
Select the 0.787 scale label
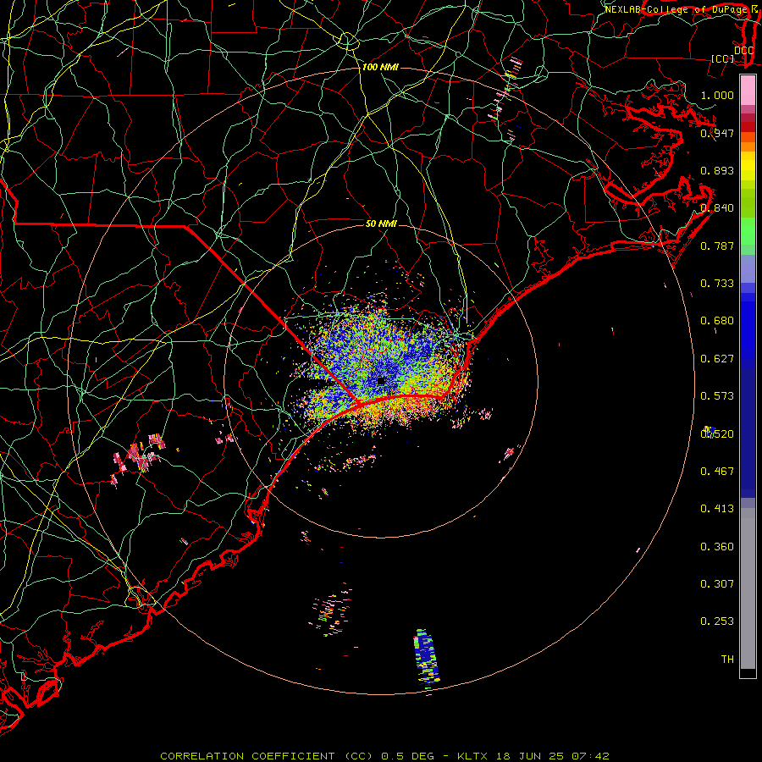click(x=717, y=246)
